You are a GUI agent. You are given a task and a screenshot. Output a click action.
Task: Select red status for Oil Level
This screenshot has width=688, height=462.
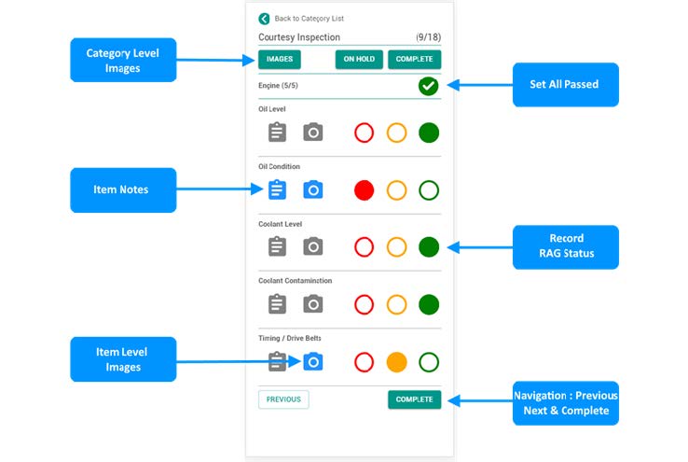pyautogui.click(x=365, y=133)
